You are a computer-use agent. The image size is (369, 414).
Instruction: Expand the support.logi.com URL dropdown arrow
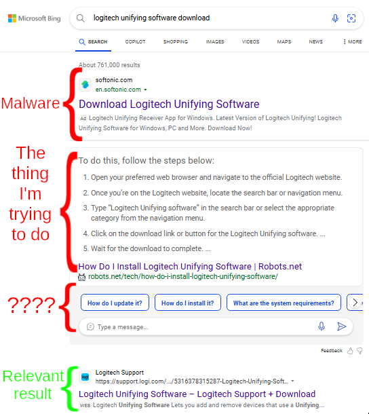pyautogui.click(x=292, y=381)
